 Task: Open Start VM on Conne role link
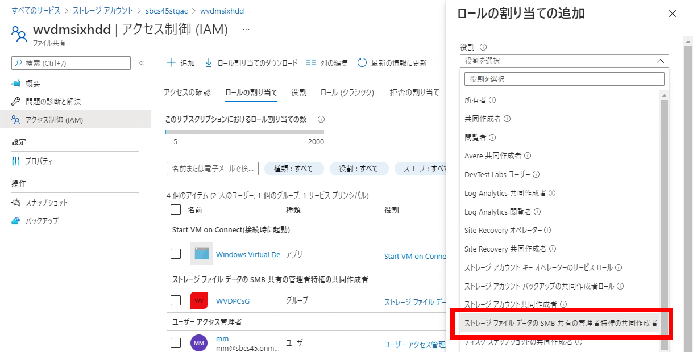pyautogui.click(x=415, y=256)
